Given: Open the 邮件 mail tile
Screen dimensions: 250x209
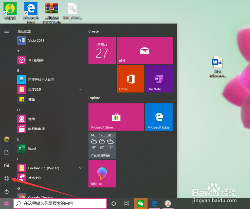Looking at the screenshot, I should click(145, 50).
